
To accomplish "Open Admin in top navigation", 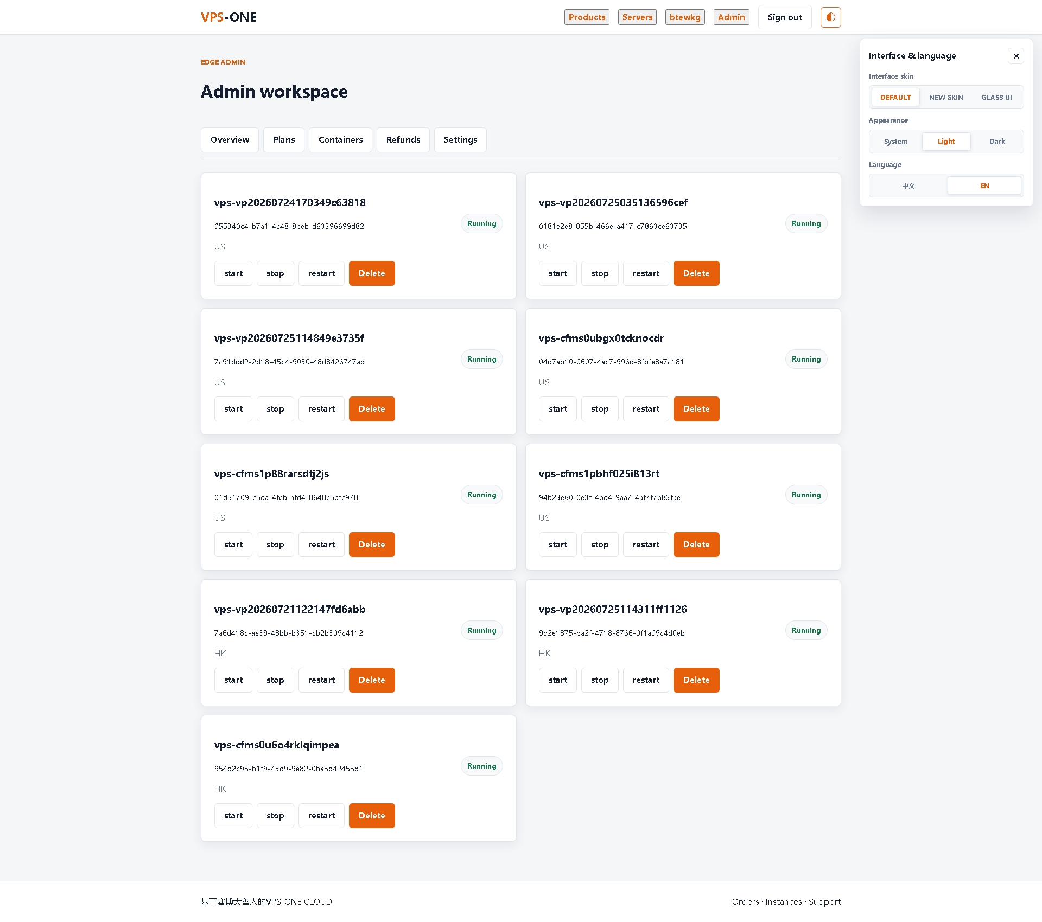I will pyautogui.click(x=731, y=17).
